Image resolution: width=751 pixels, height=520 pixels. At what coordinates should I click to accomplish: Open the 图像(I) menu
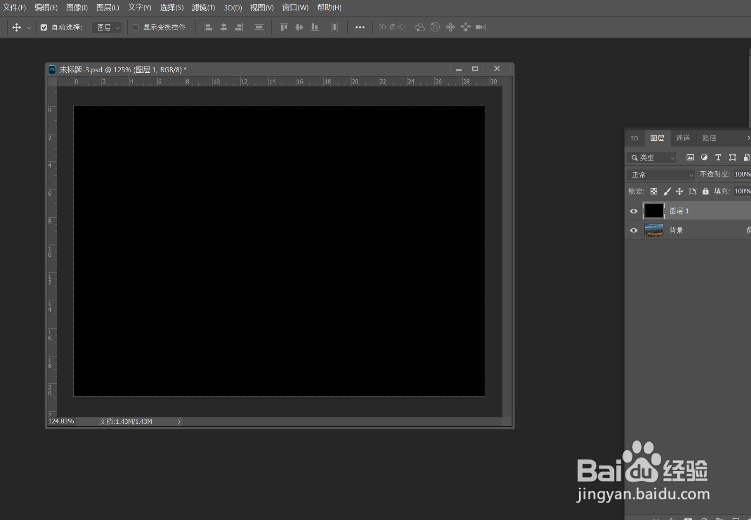pyautogui.click(x=77, y=8)
